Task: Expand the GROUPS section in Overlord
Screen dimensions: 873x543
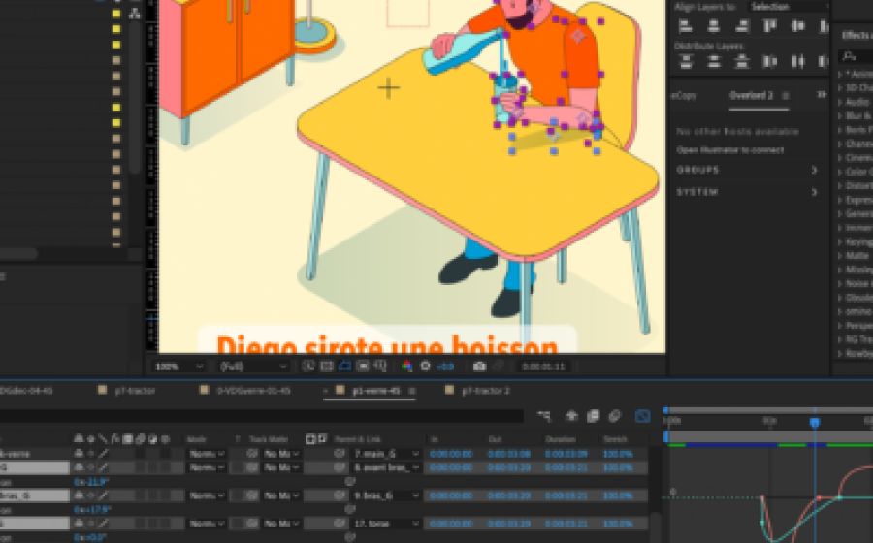Action: [x=747, y=170]
